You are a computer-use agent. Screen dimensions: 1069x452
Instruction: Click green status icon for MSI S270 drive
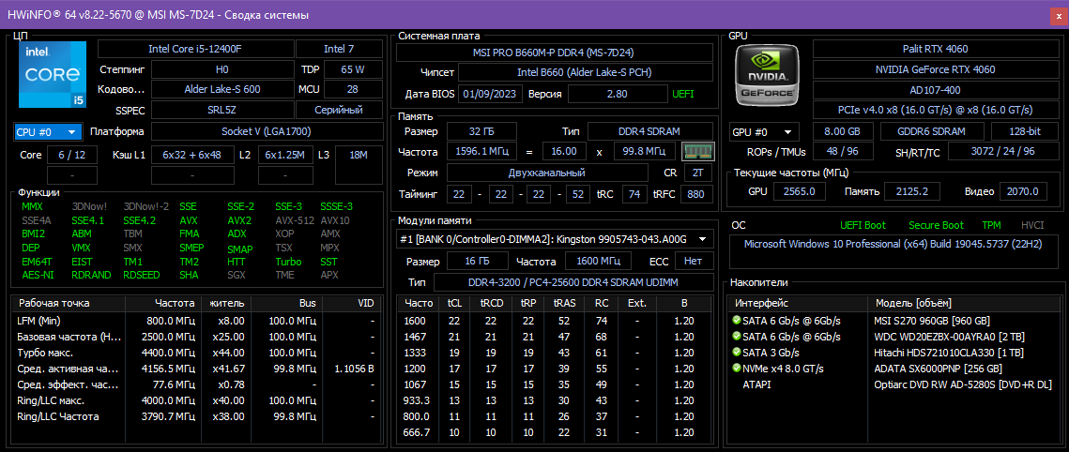coord(737,320)
